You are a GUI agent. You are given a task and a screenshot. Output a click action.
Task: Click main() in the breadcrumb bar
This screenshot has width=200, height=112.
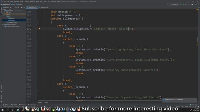tap(46, 102)
